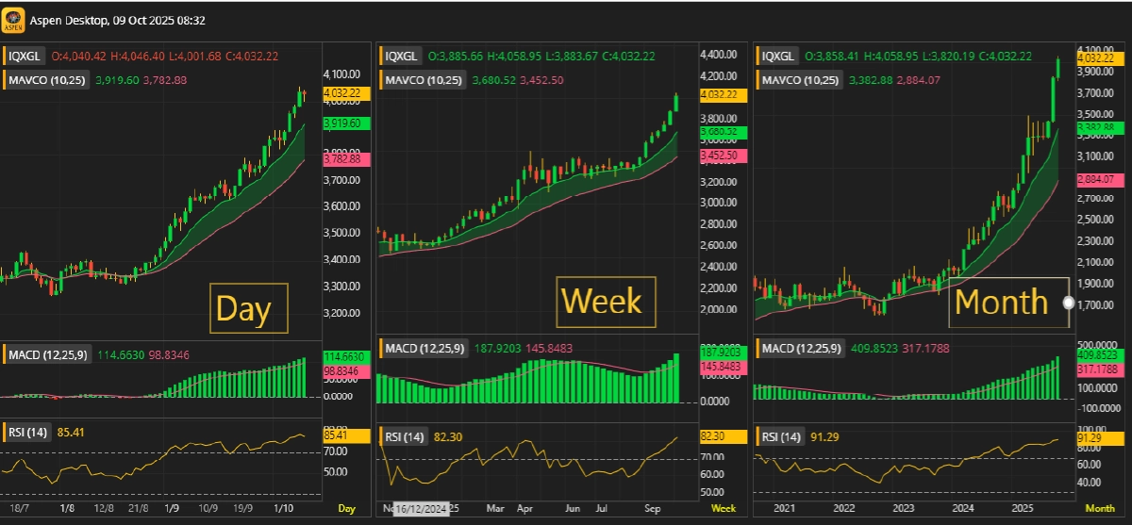
Task: Click the white circle handle beside the Month annotation
Action: pos(1068,303)
